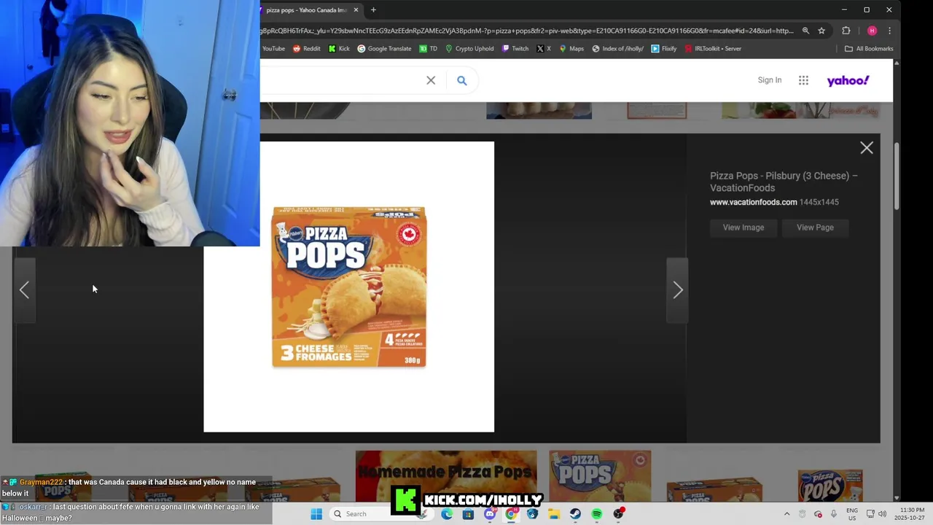The height and width of the screenshot is (525, 933).
Task: Open the Flixify bookmark
Action: point(664,49)
